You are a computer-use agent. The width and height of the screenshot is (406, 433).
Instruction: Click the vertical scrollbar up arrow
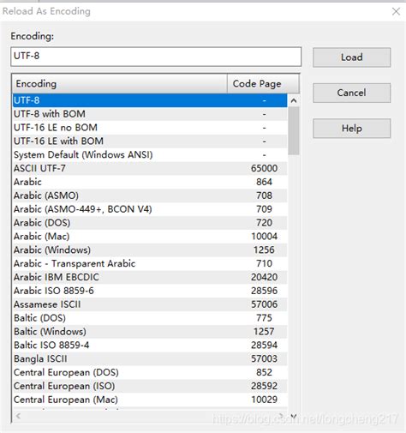click(294, 100)
